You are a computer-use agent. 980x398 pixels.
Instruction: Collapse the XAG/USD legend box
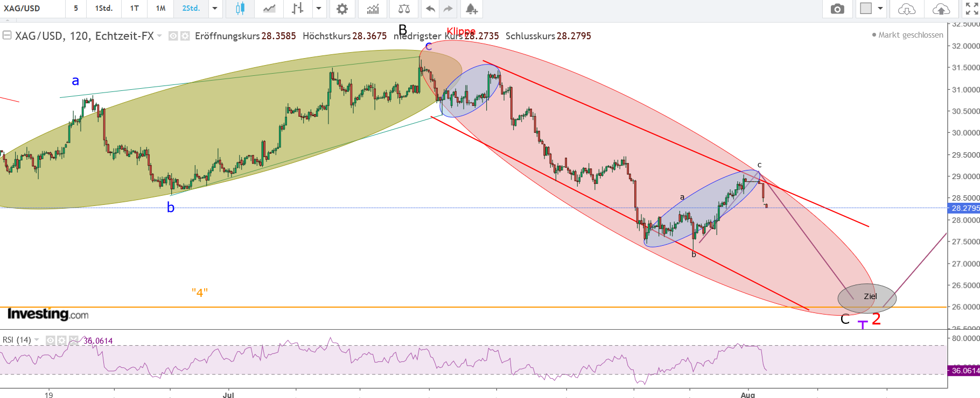(7, 35)
